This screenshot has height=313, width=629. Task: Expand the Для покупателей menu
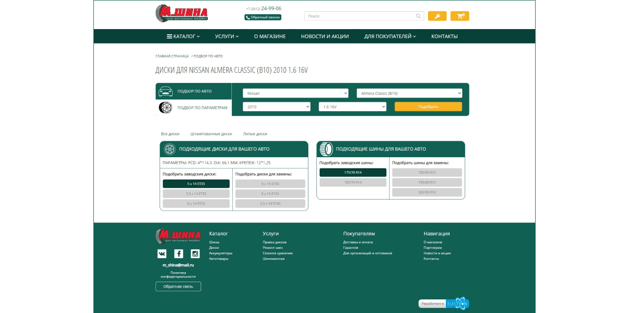(x=390, y=36)
